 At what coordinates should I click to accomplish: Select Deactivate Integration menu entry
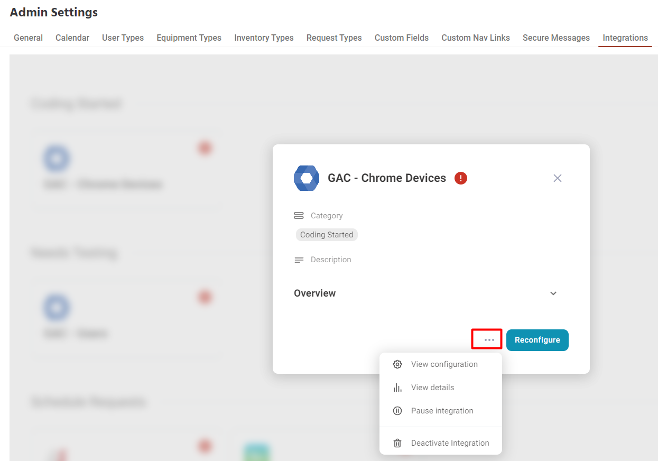pos(441,443)
